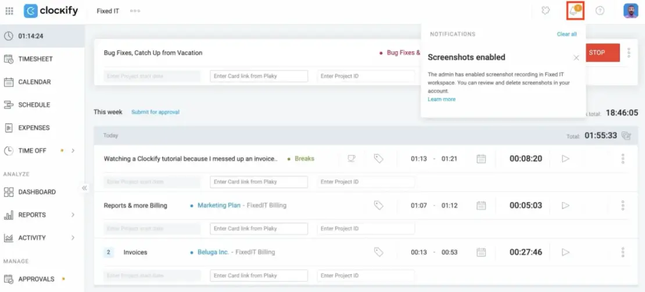
Task: Collapse the sidebar with double chevron
Action: [x=84, y=188]
